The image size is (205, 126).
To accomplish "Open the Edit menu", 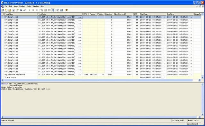I will [11, 6].
